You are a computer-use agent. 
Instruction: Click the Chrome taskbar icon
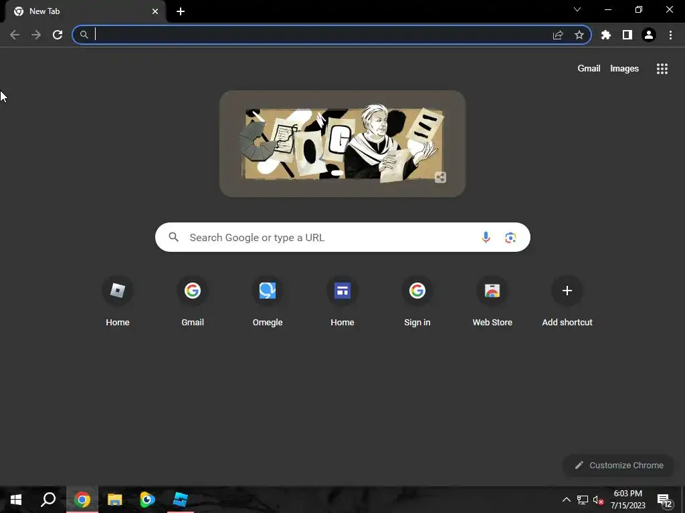(x=82, y=500)
